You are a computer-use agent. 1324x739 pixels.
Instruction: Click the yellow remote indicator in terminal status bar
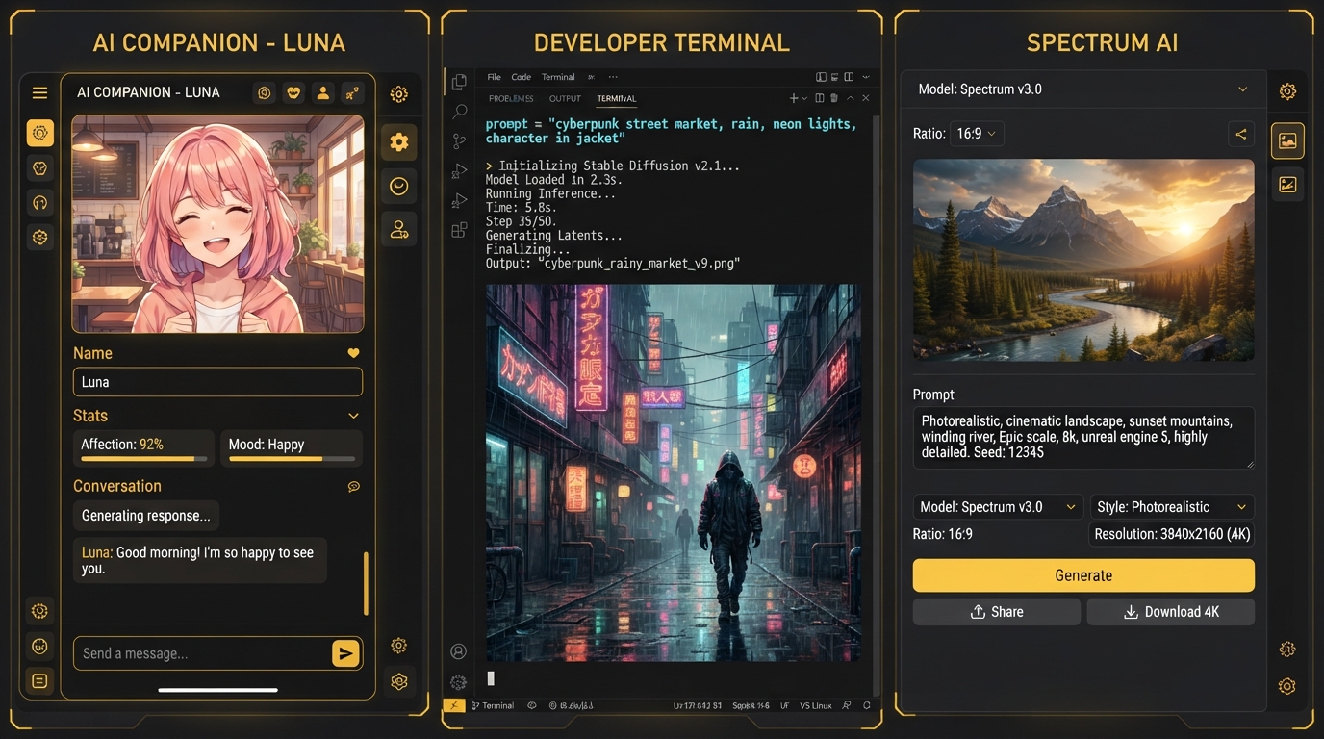pyautogui.click(x=453, y=705)
